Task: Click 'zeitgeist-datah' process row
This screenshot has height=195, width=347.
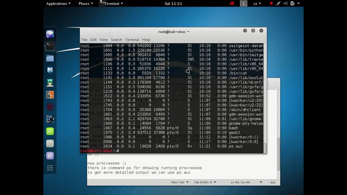Action: pyautogui.click(x=172, y=46)
